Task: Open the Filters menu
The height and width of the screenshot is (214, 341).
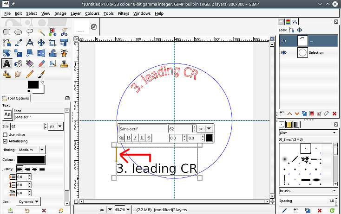Action: tap(123, 13)
